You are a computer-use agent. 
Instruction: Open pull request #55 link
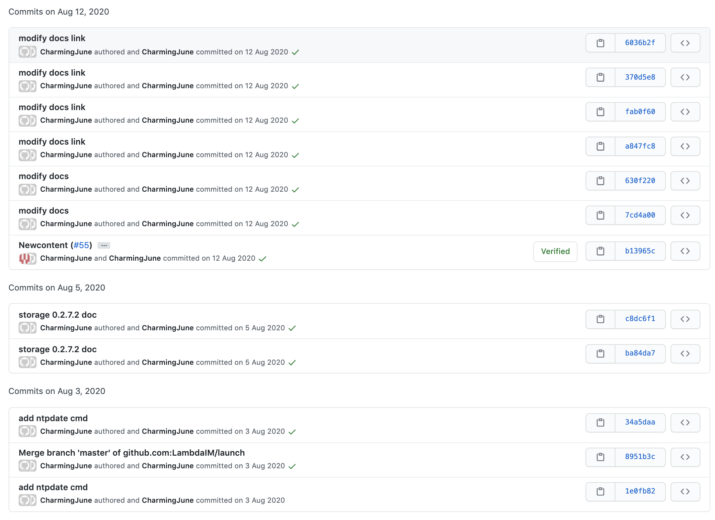coord(81,245)
